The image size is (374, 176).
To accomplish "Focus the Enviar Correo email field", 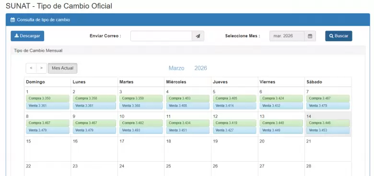I will [x=161, y=36].
